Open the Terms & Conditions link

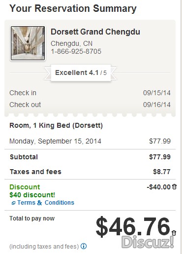pyautogui.click(x=46, y=203)
